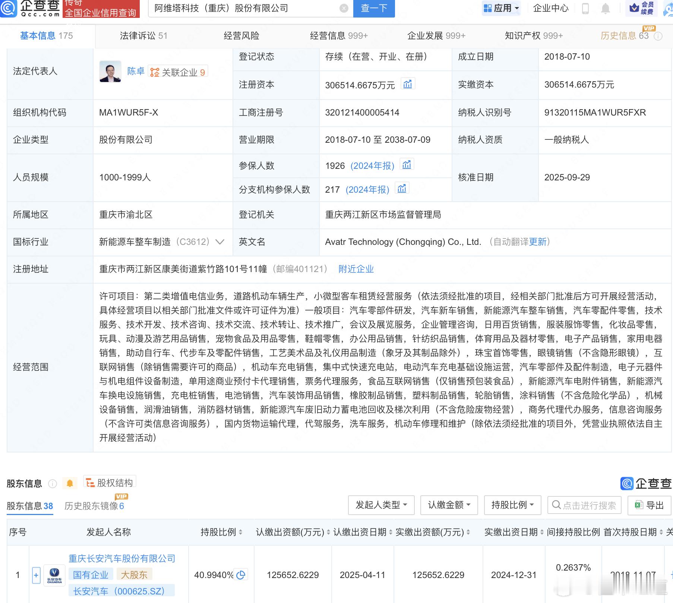Sort by 持股比例 column
This screenshot has height=603, width=673.
pyautogui.click(x=241, y=532)
